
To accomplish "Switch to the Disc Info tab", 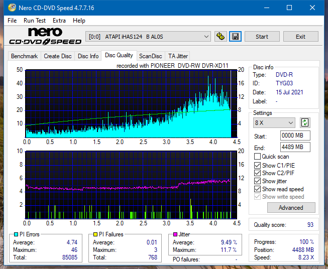I will [x=88, y=56].
